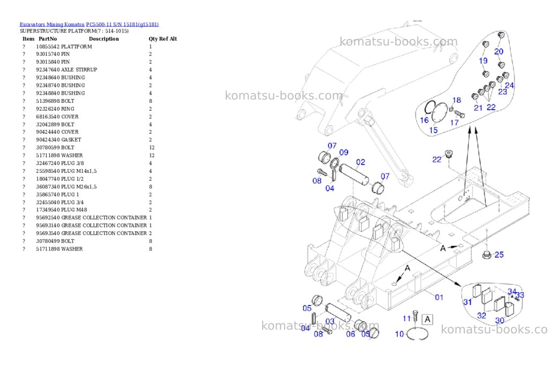549x388 pixels.
Task: Click diagram callout 19 plug label
Action: click(x=483, y=61)
